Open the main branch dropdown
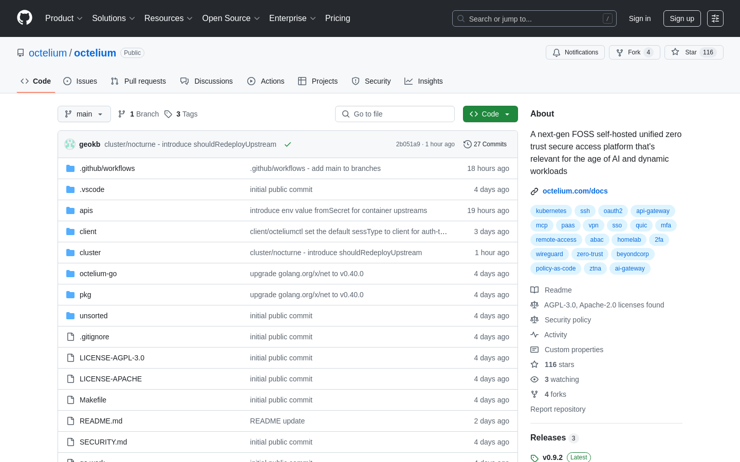Image resolution: width=740 pixels, height=462 pixels. click(84, 114)
